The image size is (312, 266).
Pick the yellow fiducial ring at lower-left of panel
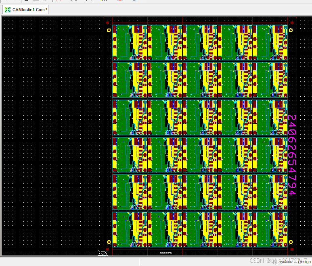(x=109, y=242)
